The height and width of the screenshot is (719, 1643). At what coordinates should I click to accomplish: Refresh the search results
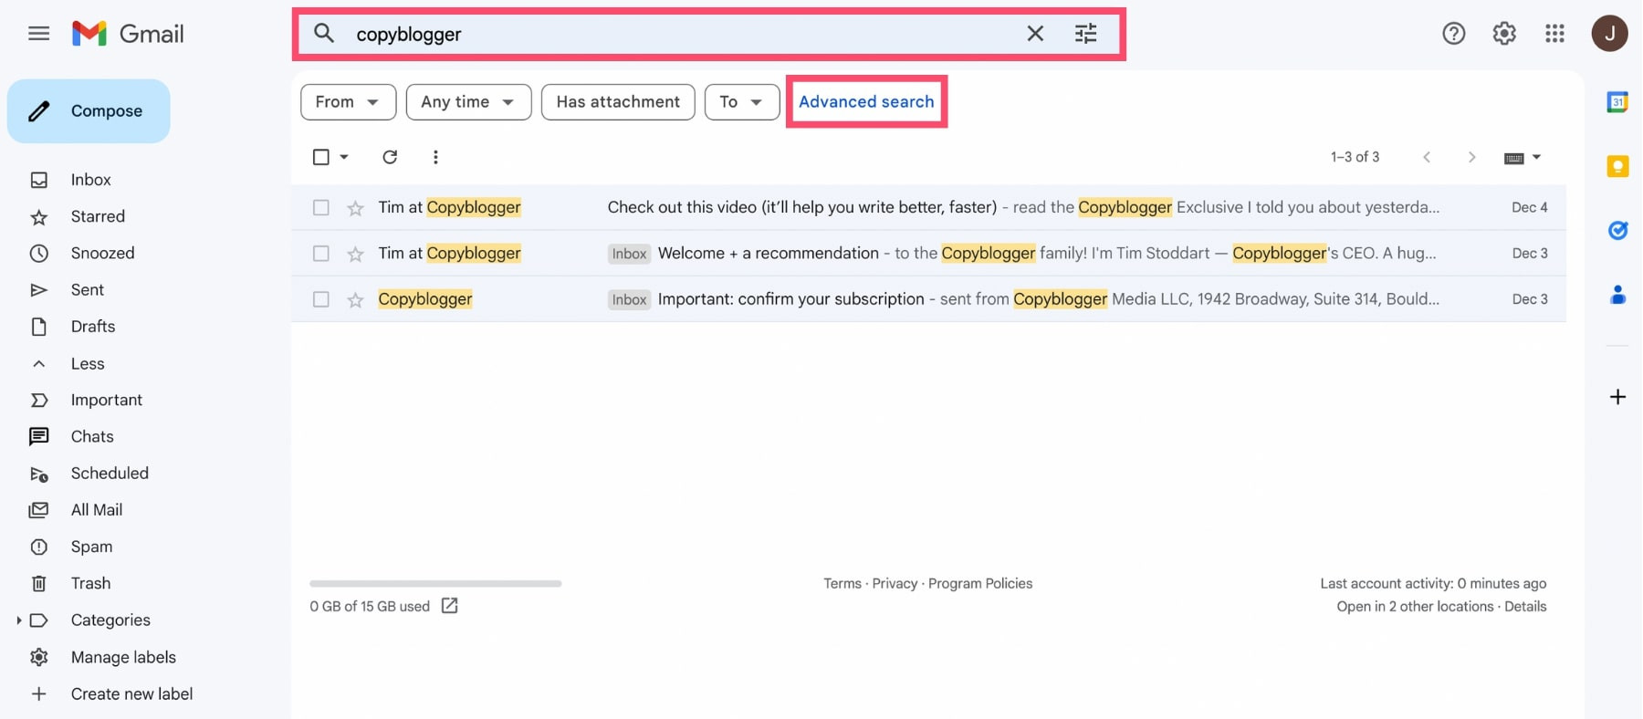point(390,157)
